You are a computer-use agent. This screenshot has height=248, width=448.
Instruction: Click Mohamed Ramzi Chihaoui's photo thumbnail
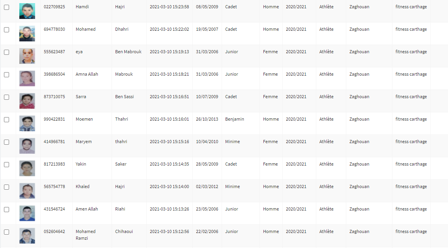click(x=27, y=236)
